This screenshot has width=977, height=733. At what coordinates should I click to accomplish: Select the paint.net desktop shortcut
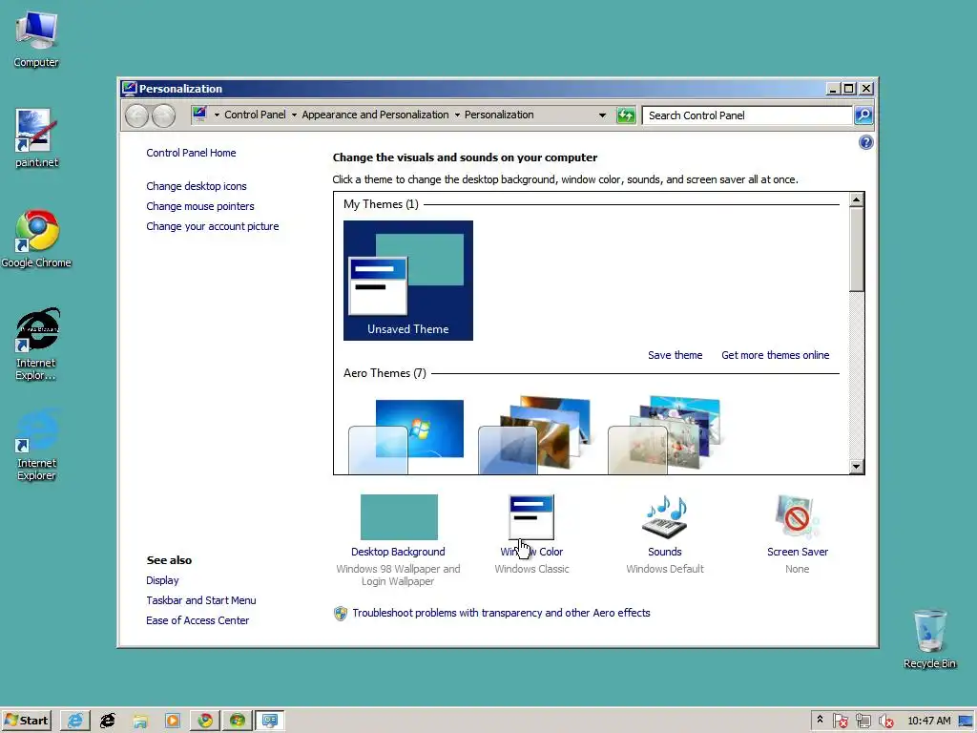pyautogui.click(x=36, y=138)
